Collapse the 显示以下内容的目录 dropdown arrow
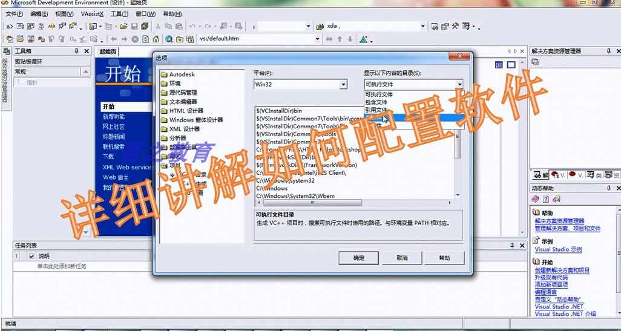This screenshot has height=331, width=621. coord(459,84)
